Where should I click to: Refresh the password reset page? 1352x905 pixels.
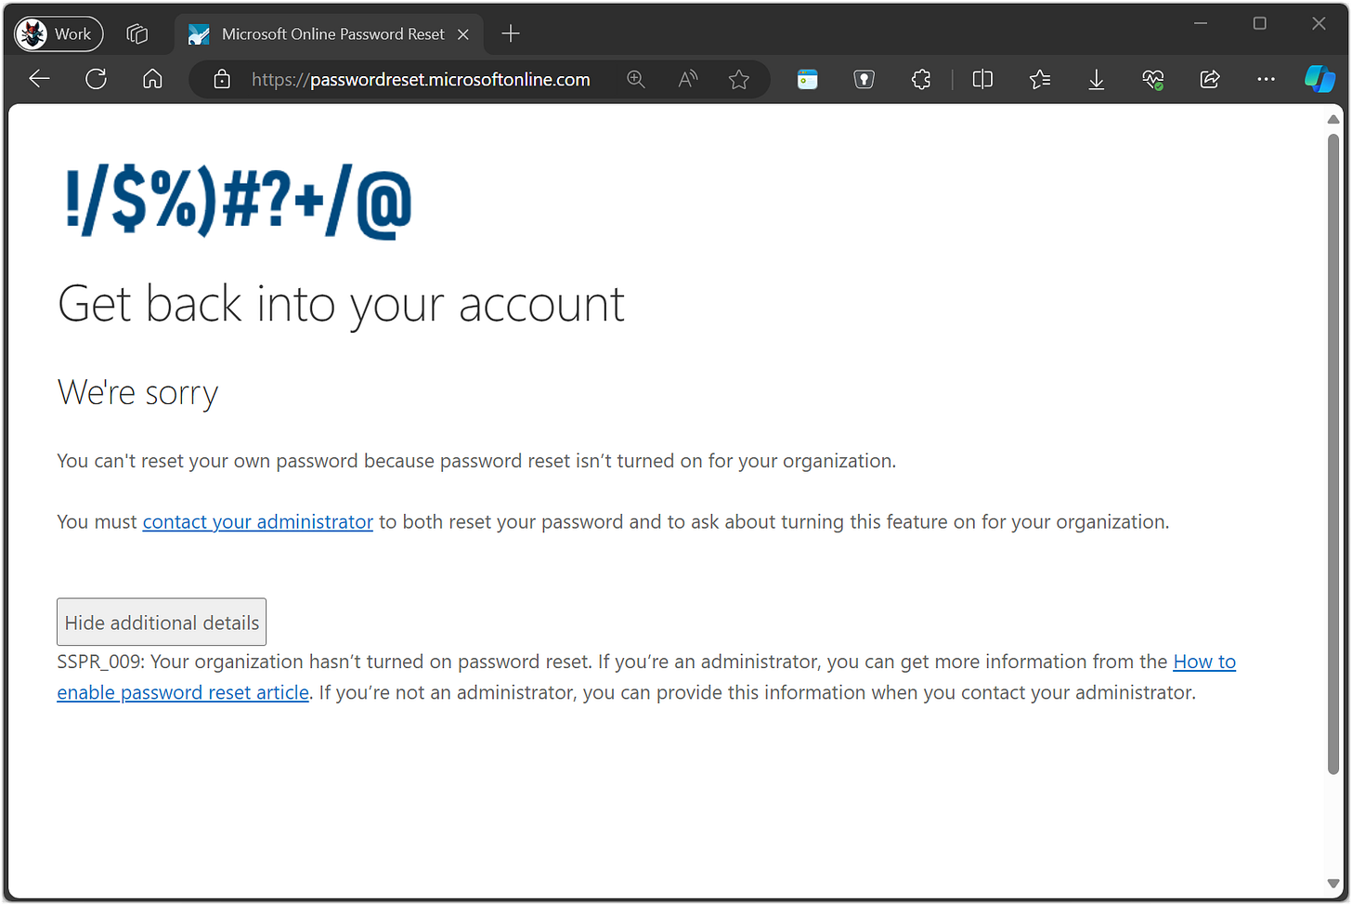coord(96,79)
